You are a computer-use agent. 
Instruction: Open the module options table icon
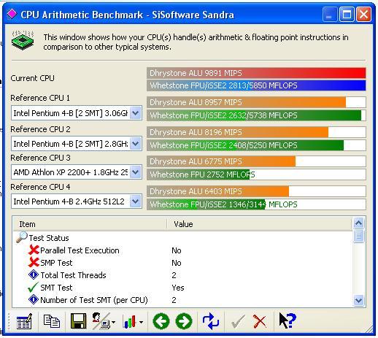(24, 321)
